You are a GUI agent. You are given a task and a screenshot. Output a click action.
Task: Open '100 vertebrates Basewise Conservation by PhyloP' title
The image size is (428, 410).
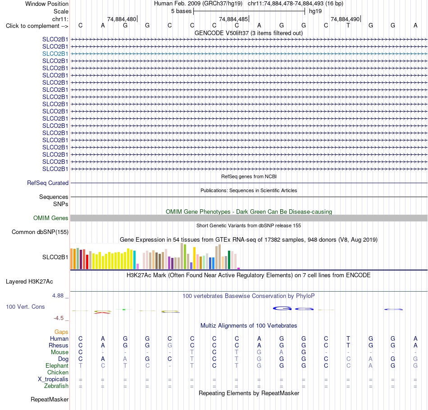tap(248, 296)
